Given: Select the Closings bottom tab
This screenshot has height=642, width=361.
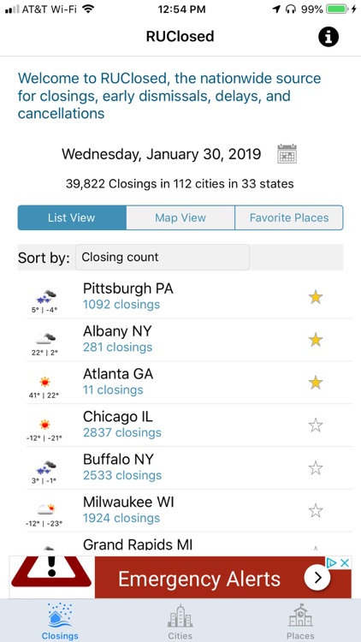Looking at the screenshot, I should tap(60, 621).
